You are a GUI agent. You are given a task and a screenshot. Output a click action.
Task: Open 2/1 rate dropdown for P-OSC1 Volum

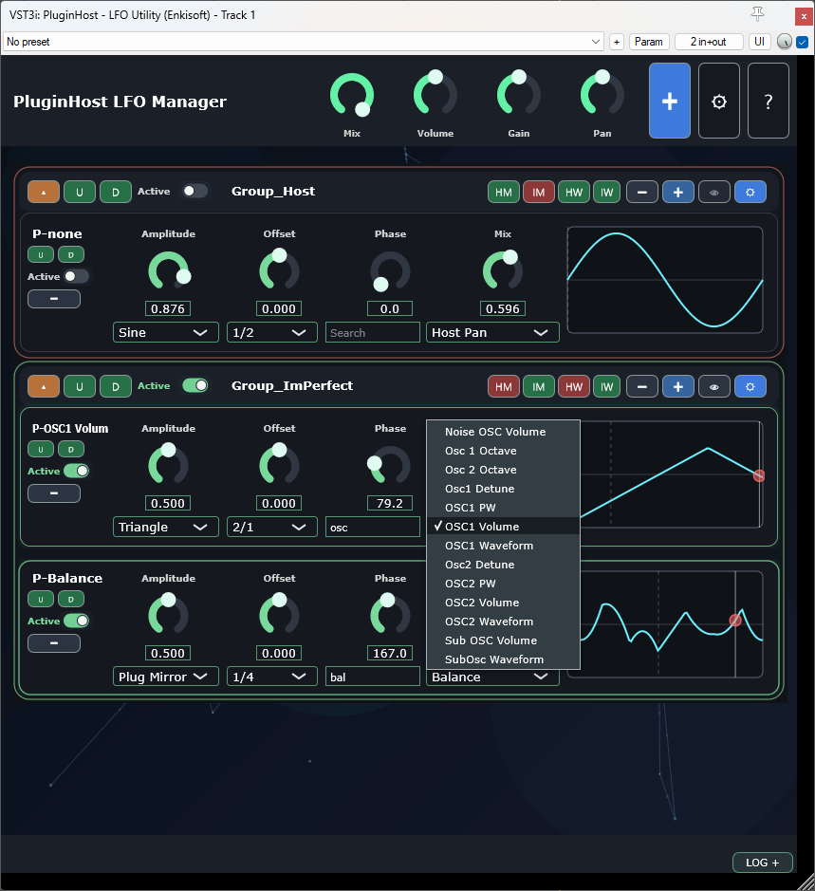[x=271, y=527]
